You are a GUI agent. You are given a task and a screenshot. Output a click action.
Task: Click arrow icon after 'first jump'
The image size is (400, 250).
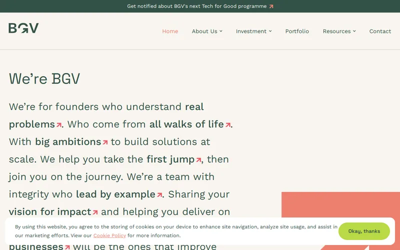tap(198, 160)
